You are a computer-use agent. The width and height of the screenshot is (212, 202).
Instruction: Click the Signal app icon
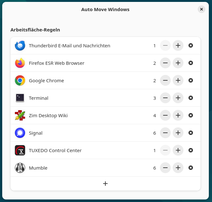pyautogui.click(x=20, y=133)
